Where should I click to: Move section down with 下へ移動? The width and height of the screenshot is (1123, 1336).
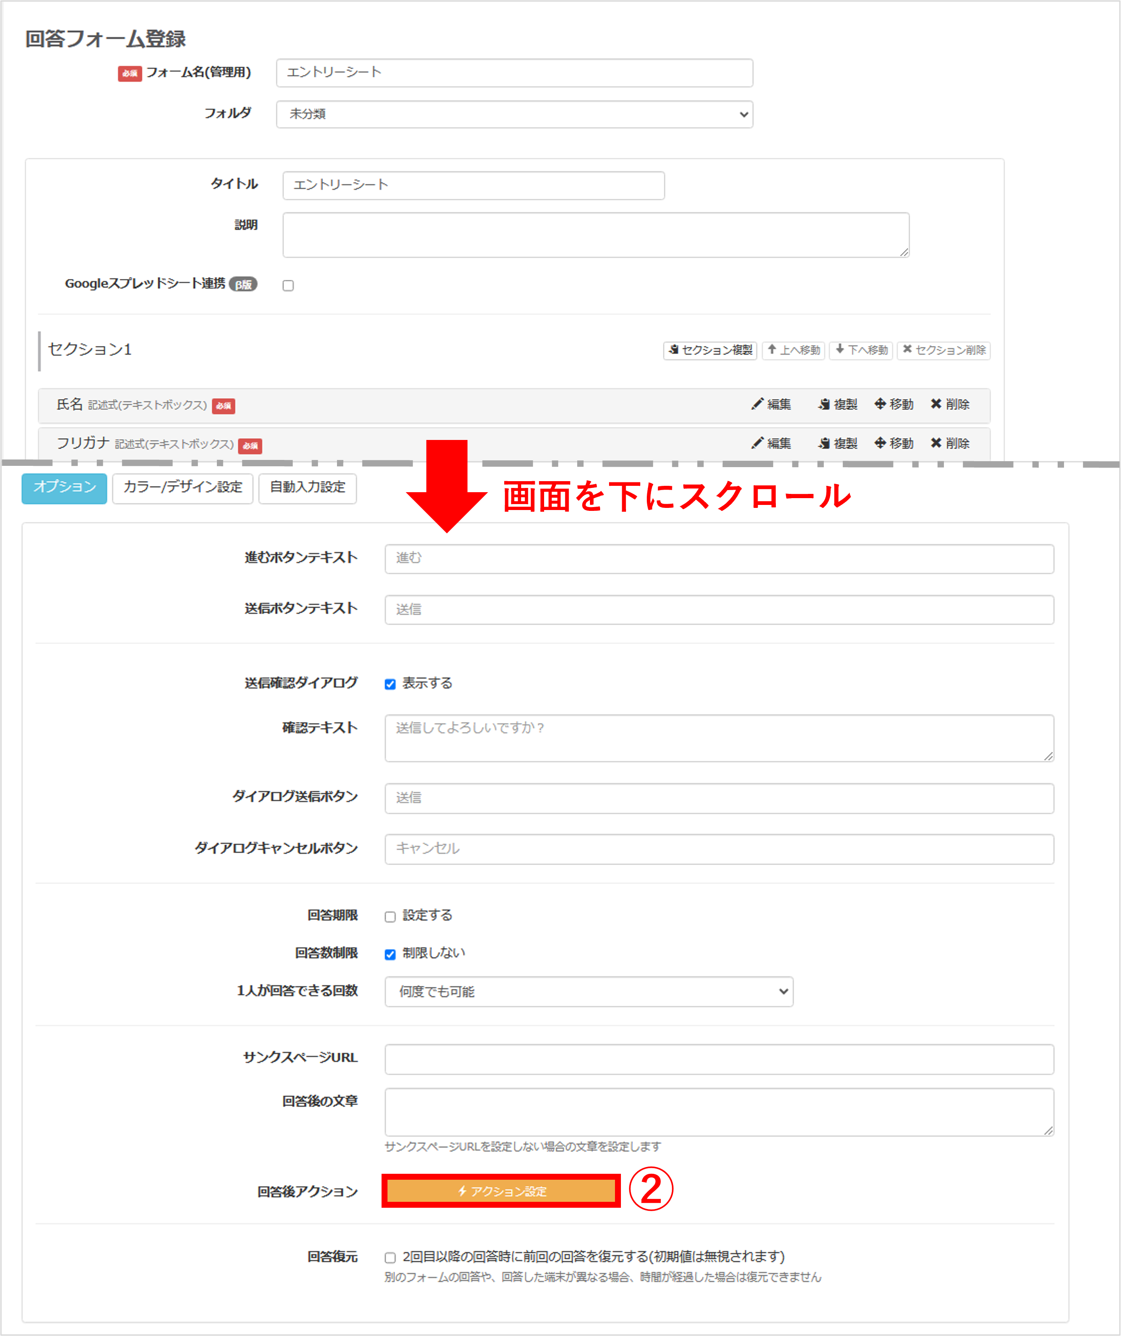862,350
